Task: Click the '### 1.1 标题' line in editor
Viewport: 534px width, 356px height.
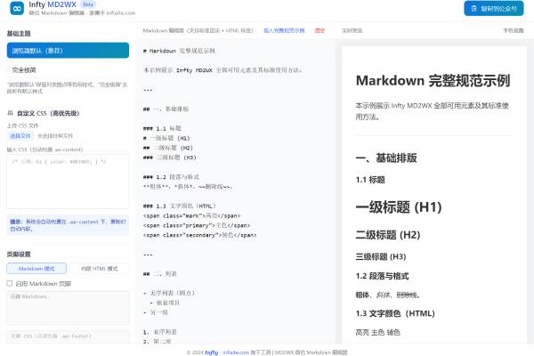Action: tap(163, 128)
